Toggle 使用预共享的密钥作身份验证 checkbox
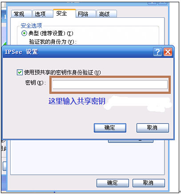The width and height of the screenshot is (181, 194). 20,73
